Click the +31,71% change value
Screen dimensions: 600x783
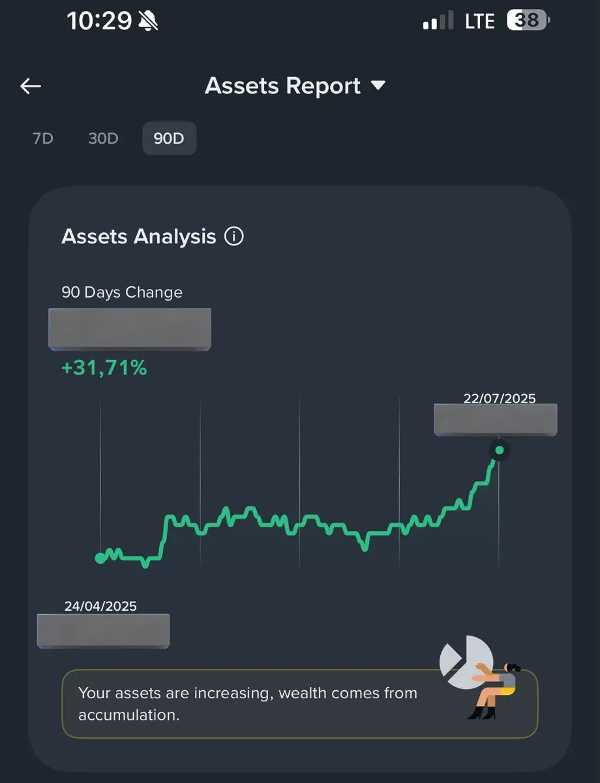point(104,368)
